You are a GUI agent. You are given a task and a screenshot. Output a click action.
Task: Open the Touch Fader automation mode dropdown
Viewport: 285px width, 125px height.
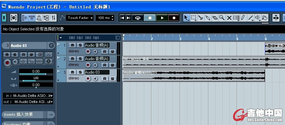click(80, 18)
